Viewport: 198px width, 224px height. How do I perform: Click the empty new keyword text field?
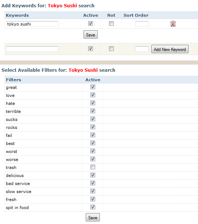coord(32,49)
